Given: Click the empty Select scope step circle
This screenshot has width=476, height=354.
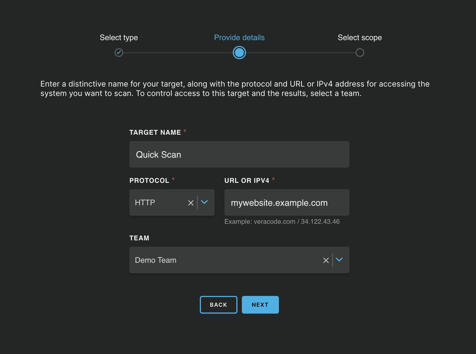Looking at the screenshot, I should pyautogui.click(x=360, y=53).
